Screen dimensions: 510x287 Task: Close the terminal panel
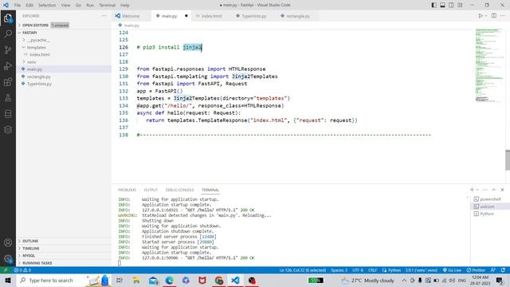pos(502,190)
